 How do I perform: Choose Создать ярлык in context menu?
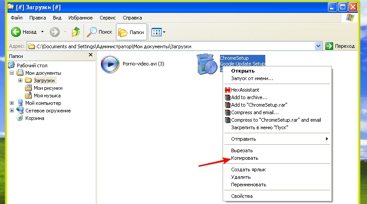click(x=277, y=169)
